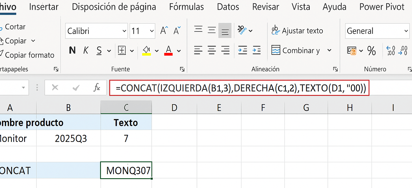412x188 pixels.
Task: Click the increase font size icon
Action: [x=164, y=31]
